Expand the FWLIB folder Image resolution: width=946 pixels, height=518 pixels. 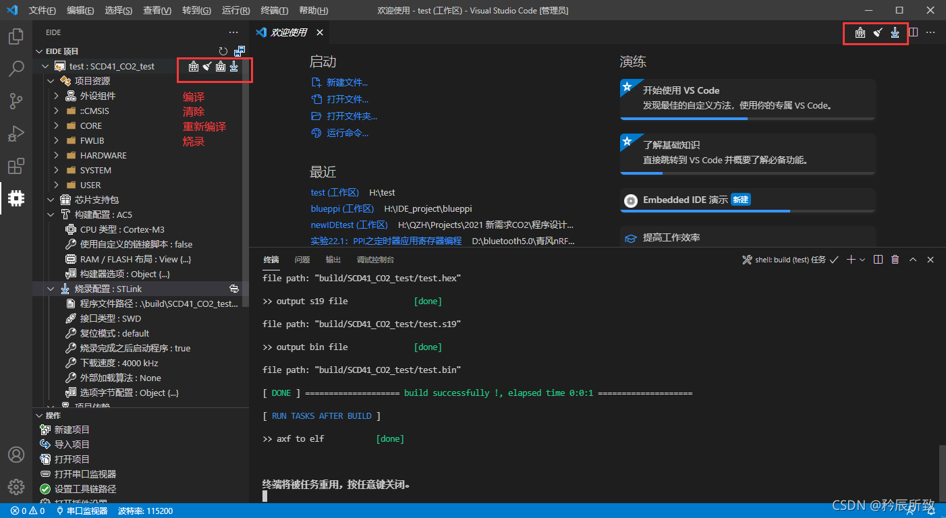pos(56,140)
